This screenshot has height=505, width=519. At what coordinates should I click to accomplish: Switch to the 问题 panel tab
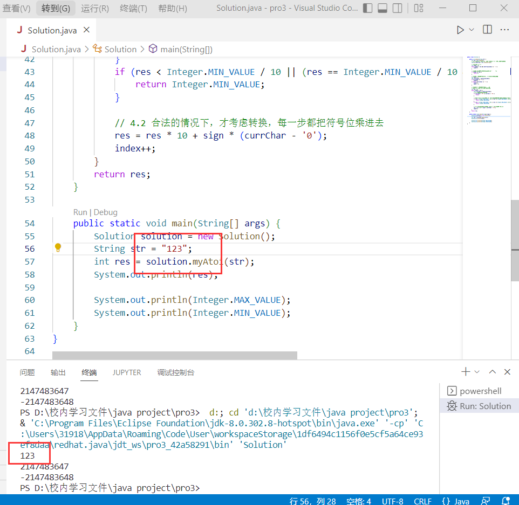point(27,373)
